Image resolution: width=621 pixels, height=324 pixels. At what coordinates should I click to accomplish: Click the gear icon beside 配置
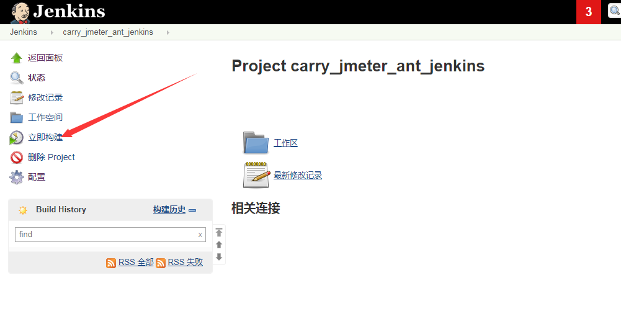(17, 177)
